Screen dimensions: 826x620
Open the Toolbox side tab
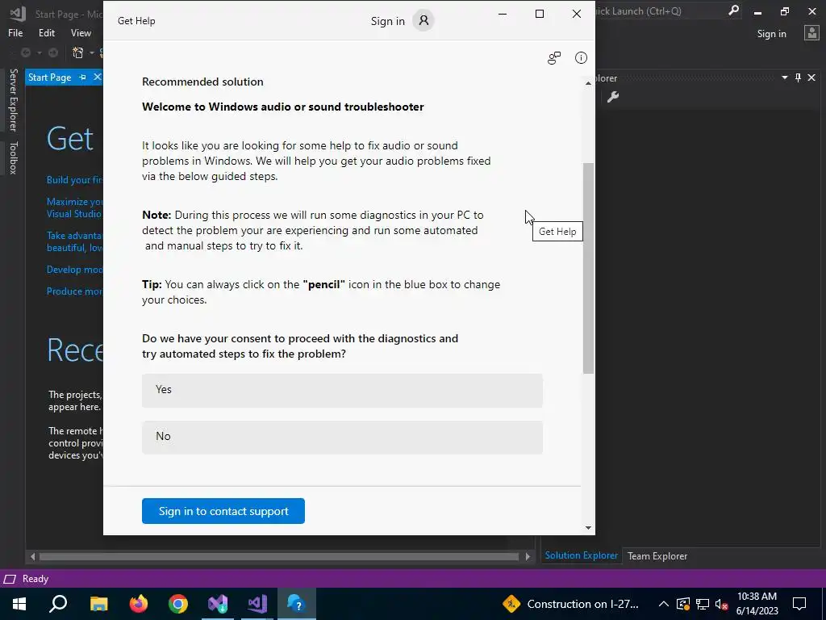13,157
